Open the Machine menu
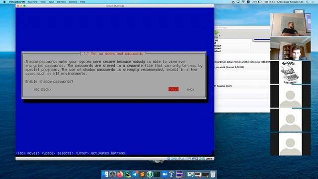Image resolution: width=318 pixels, height=179 pixels. click(33, 2)
